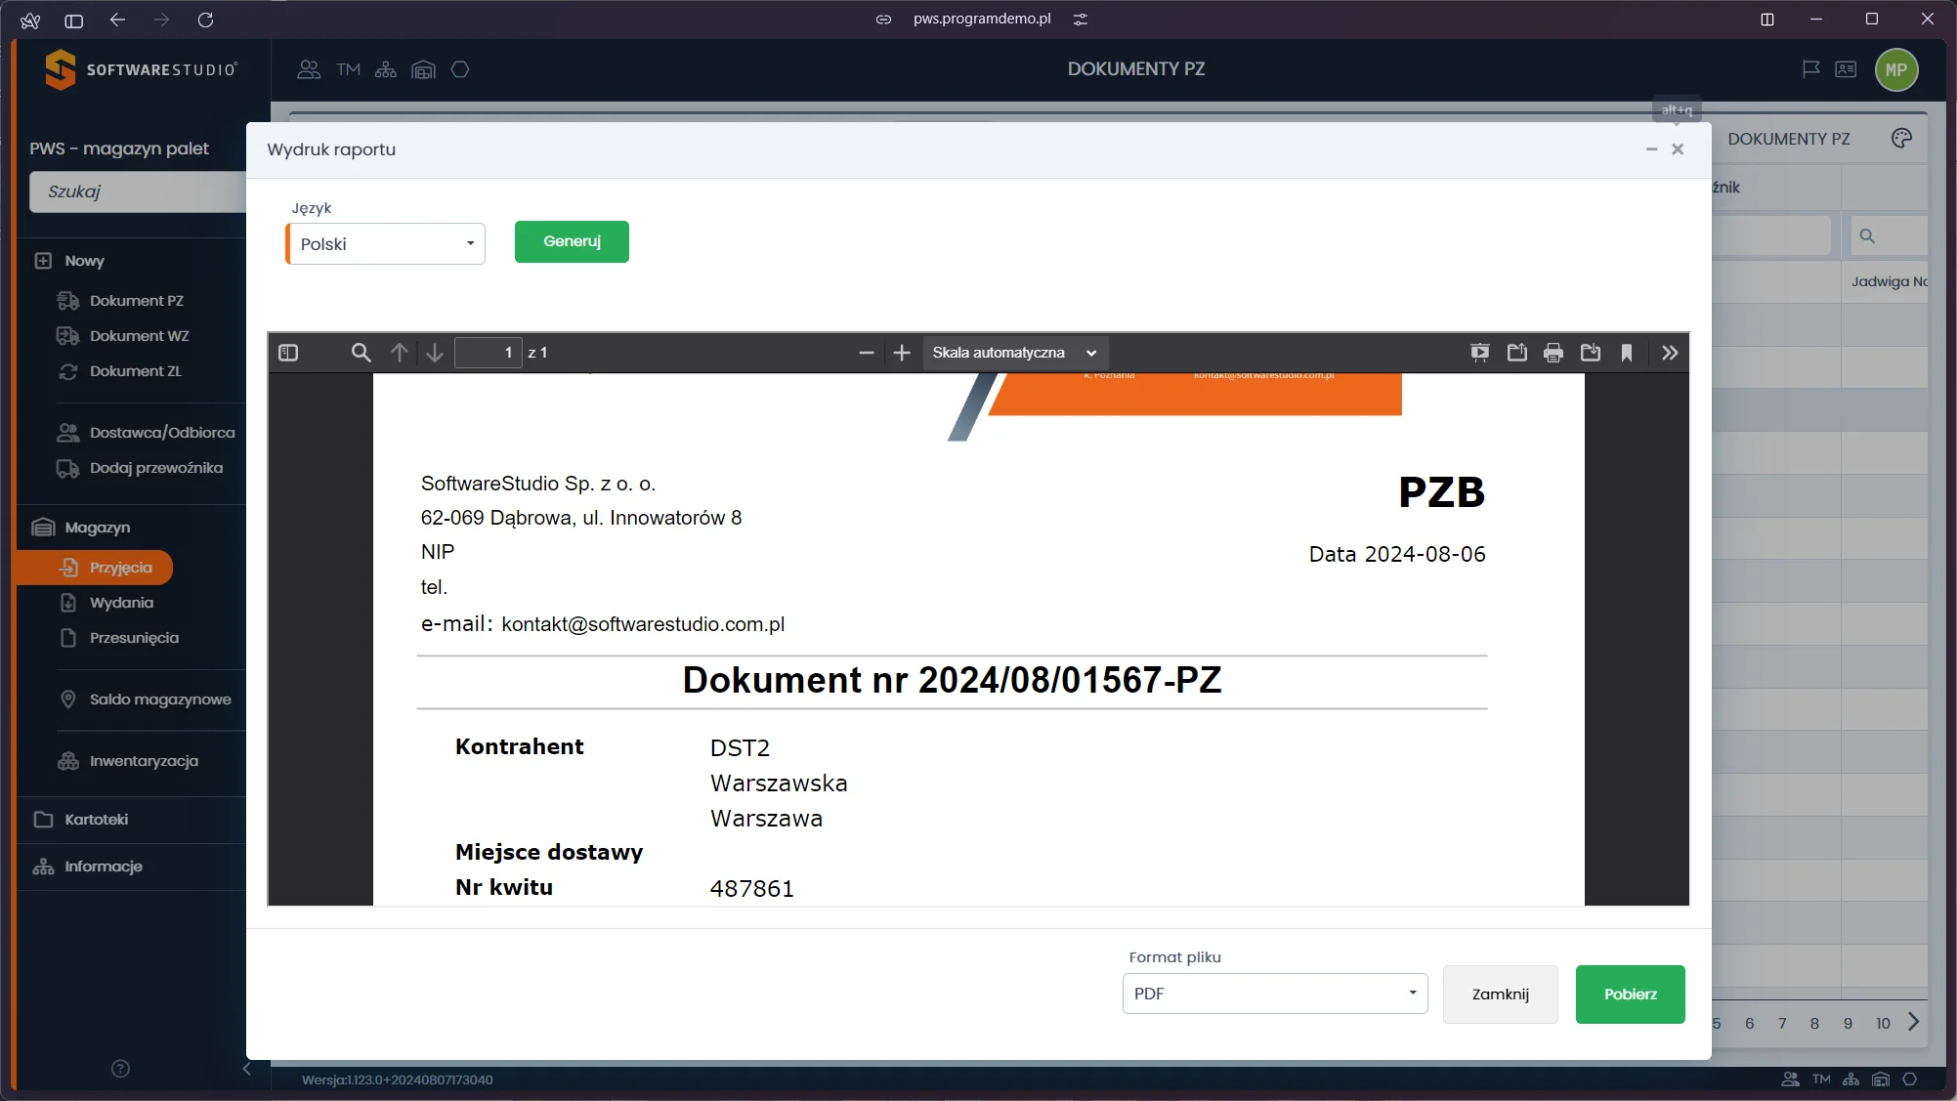
Task: Zoom out the PDF preview
Action: 866,353
